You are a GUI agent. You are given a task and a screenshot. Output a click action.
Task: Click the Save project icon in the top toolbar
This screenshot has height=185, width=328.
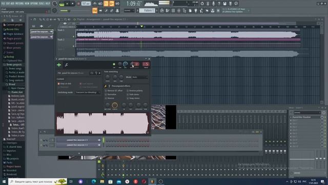(224, 4)
